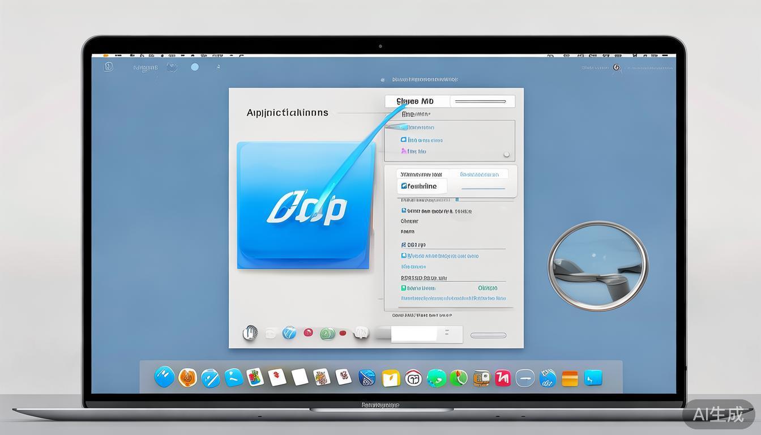Toggle the checkbox beside 'Feunhiine'
The image size is (761, 435).
[404, 186]
